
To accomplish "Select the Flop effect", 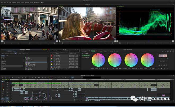I will 28,58.
